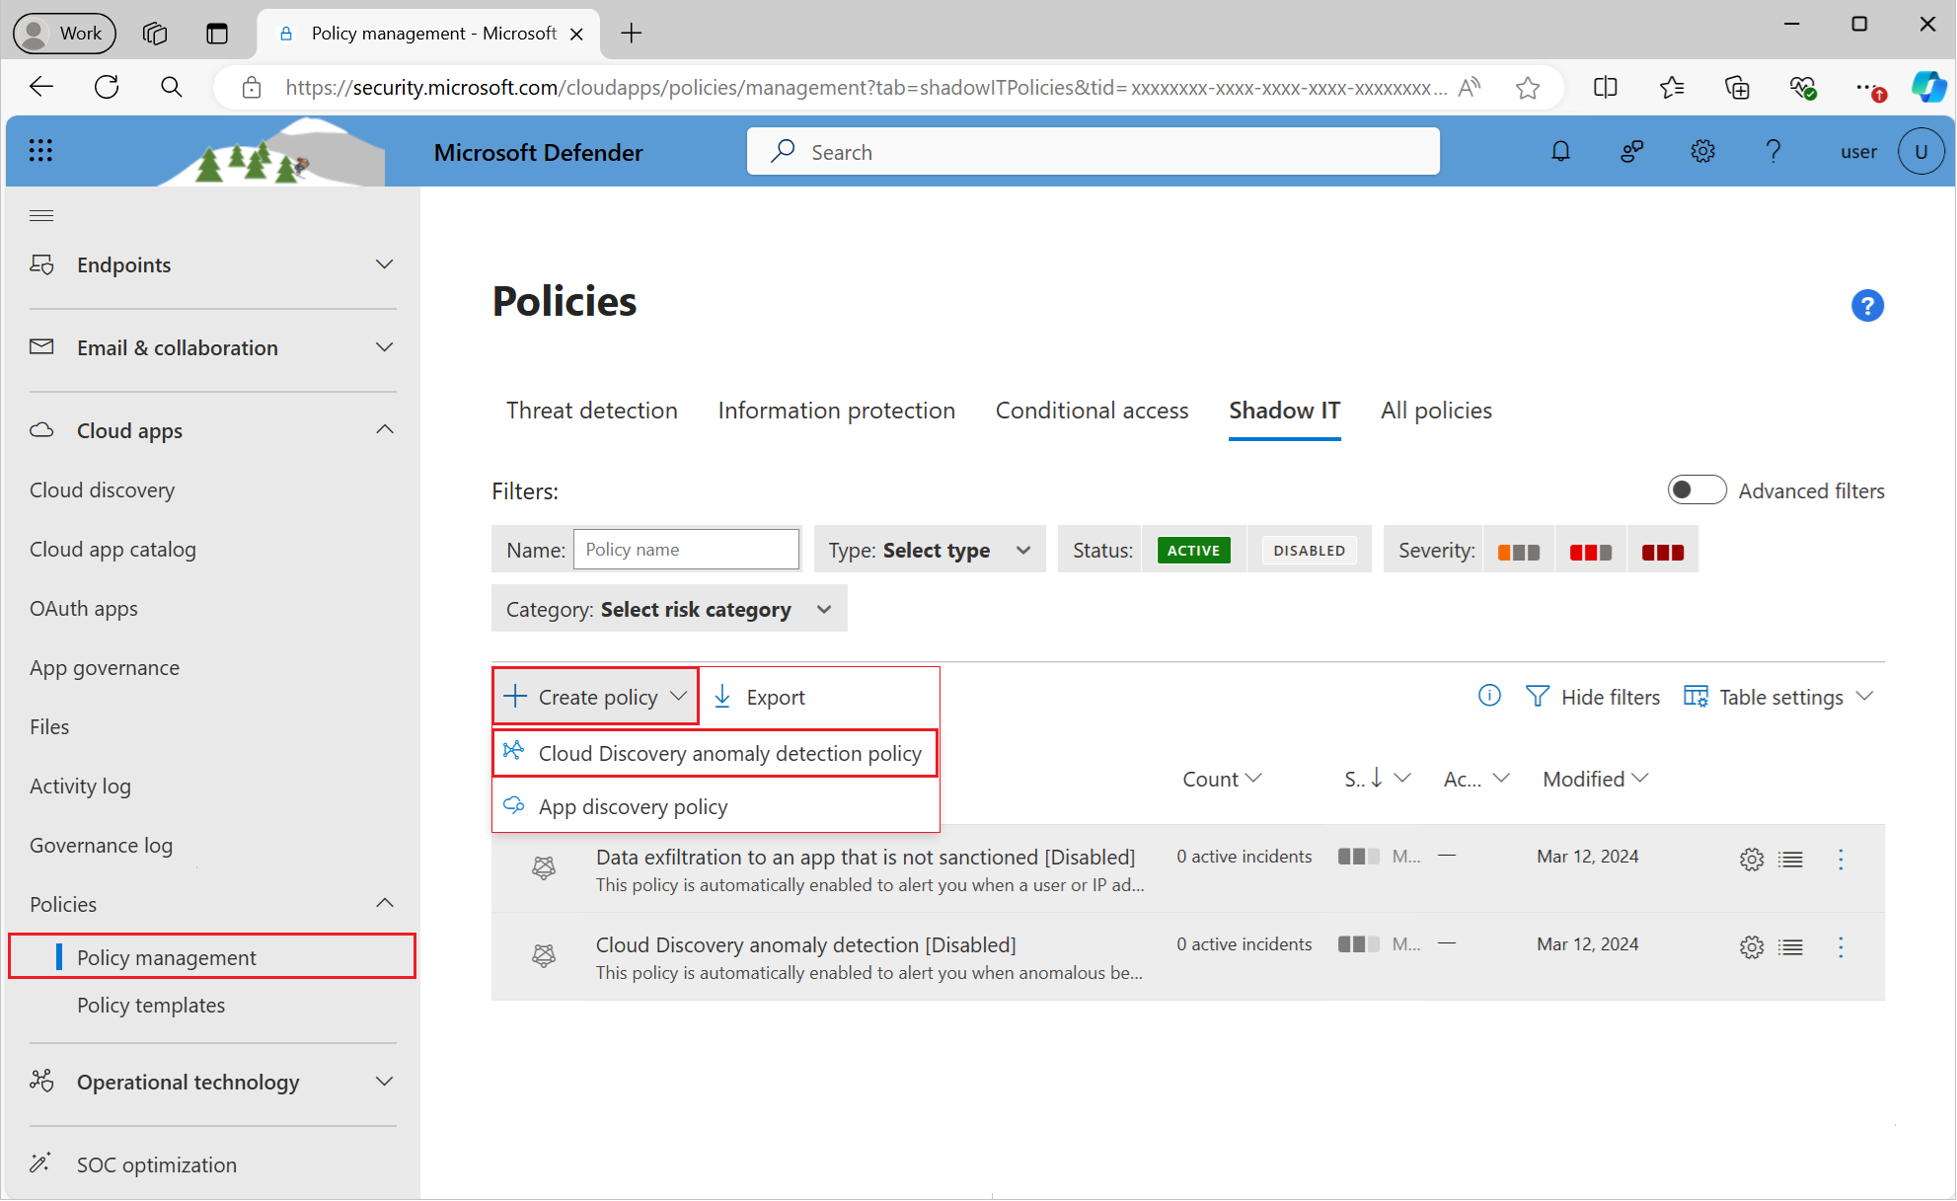Select the medium severity color swatch filter
This screenshot has height=1201, width=1957.
click(x=1589, y=550)
